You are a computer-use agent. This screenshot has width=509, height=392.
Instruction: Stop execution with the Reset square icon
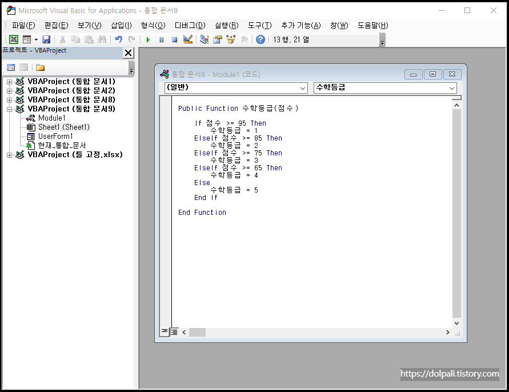[174, 39]
